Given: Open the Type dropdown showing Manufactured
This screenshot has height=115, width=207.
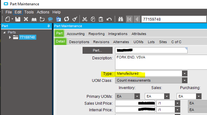Looking at the screenshot, I should click(x=184, y=73).
